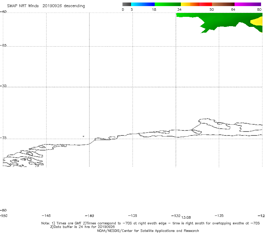Pick the gray segment of the color bar

[127, 4]
